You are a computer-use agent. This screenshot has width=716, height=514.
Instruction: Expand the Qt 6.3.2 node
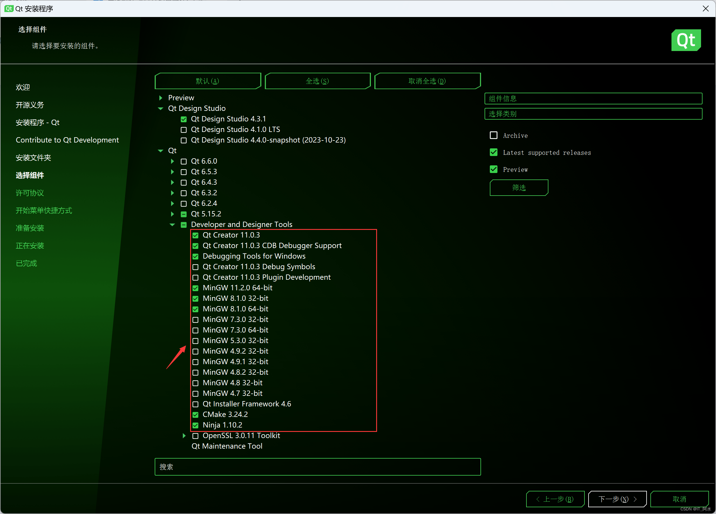pyautogui.click(x=172, y=193)
